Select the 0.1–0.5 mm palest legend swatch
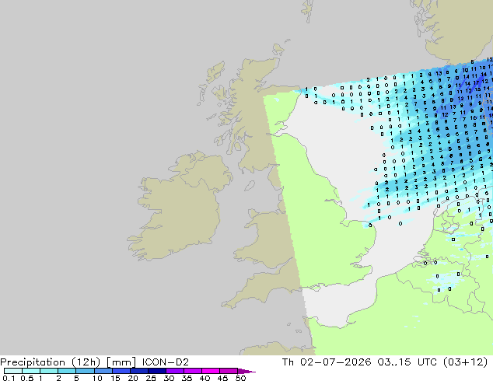 tap(13, 371)
